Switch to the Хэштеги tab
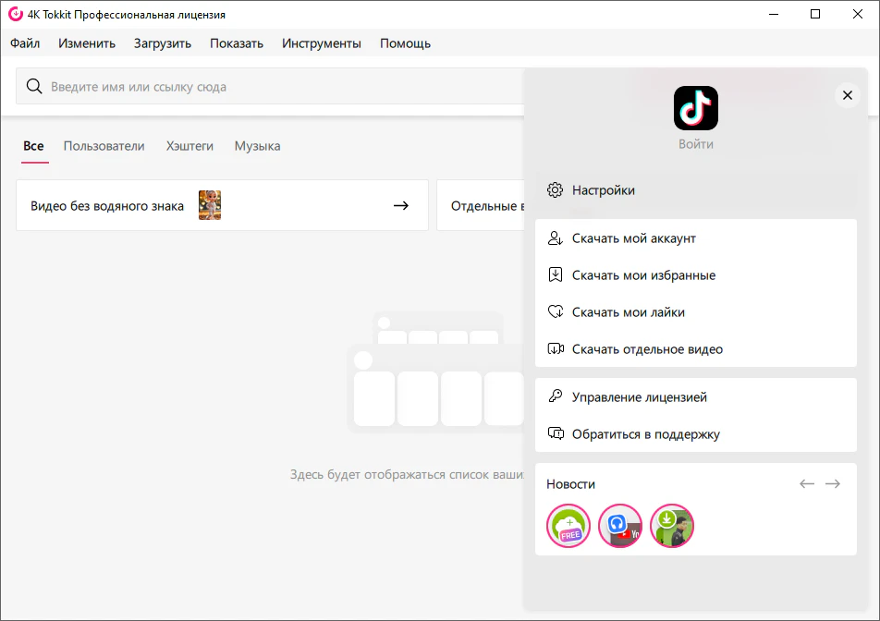The image size is (880, 621). (189, 146)
